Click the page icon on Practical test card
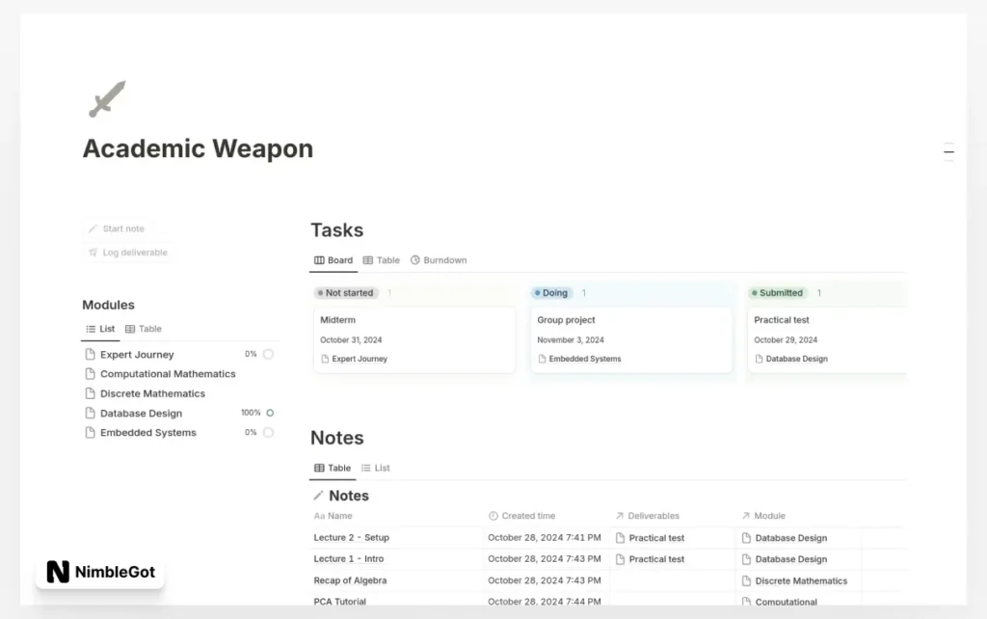The image size is (987, 619). coord(759,359)
